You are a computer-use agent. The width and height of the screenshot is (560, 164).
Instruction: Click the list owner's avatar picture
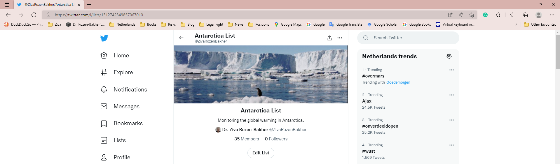[218, 130]
